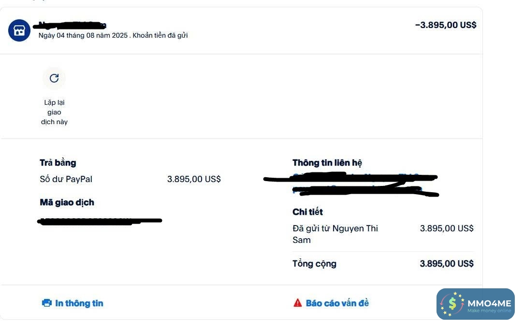This screenshot has height=326, width=524.
Task: Click the printer icon
Action: 47,303
